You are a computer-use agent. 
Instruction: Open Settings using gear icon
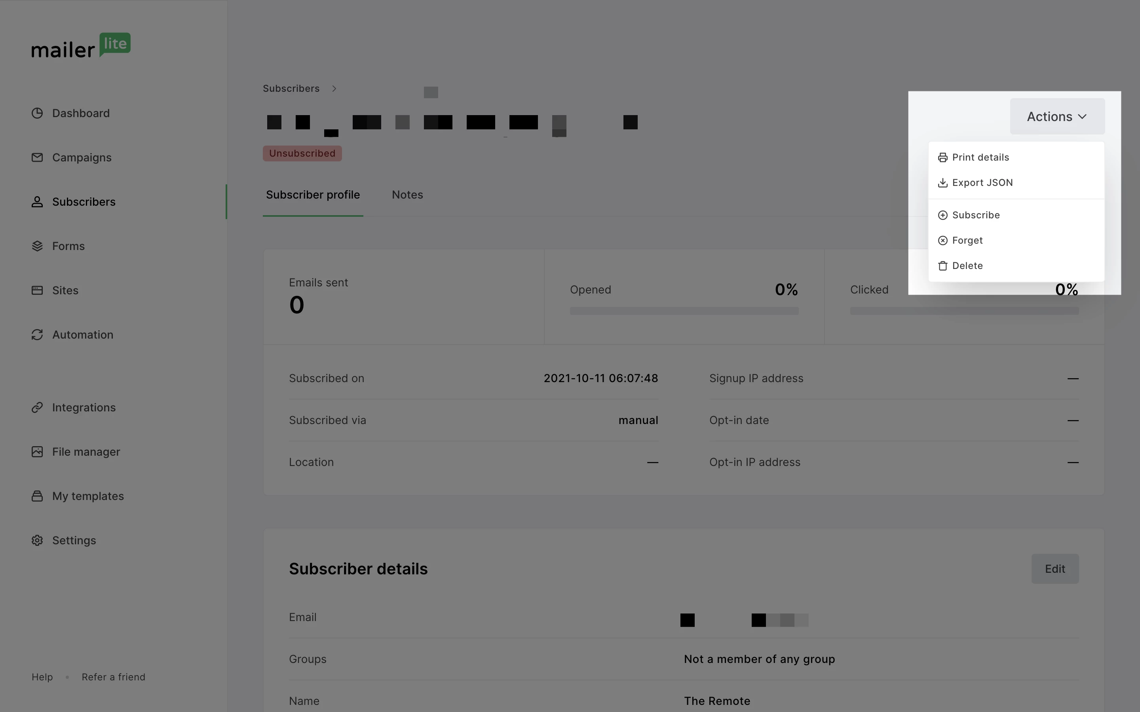click(x=37, y=540)
